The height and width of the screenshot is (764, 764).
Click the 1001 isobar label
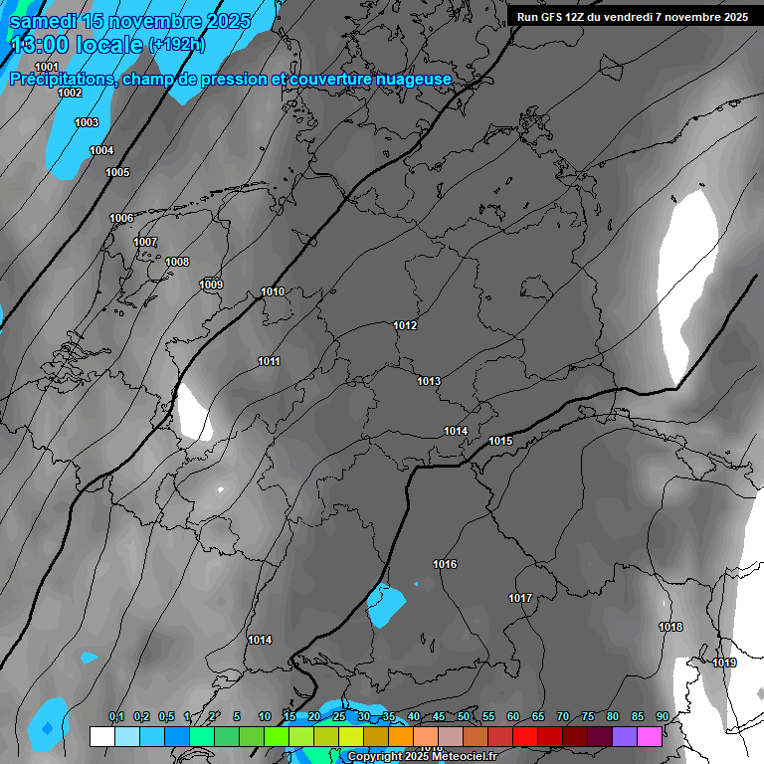tap(47, 67)
